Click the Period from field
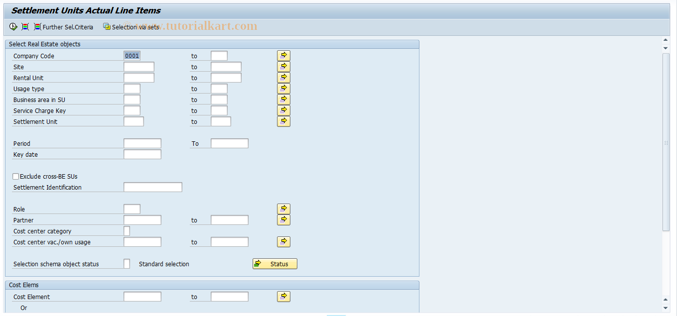 pyautogui.click(x=142, y=143)
